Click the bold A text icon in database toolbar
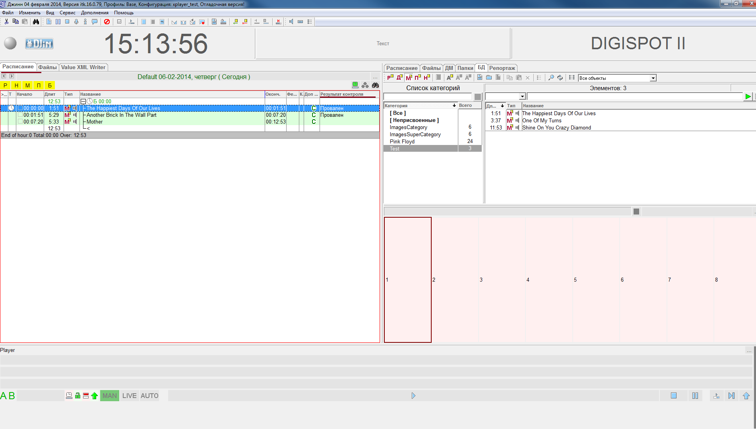Viewport: 756px width, 429px height. pyautogui.click(x=450, y=77)
